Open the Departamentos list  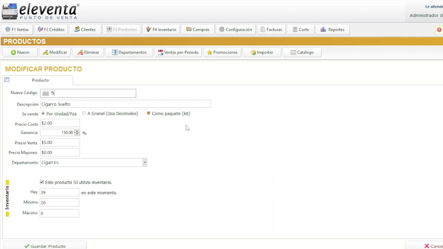point(129,52)
